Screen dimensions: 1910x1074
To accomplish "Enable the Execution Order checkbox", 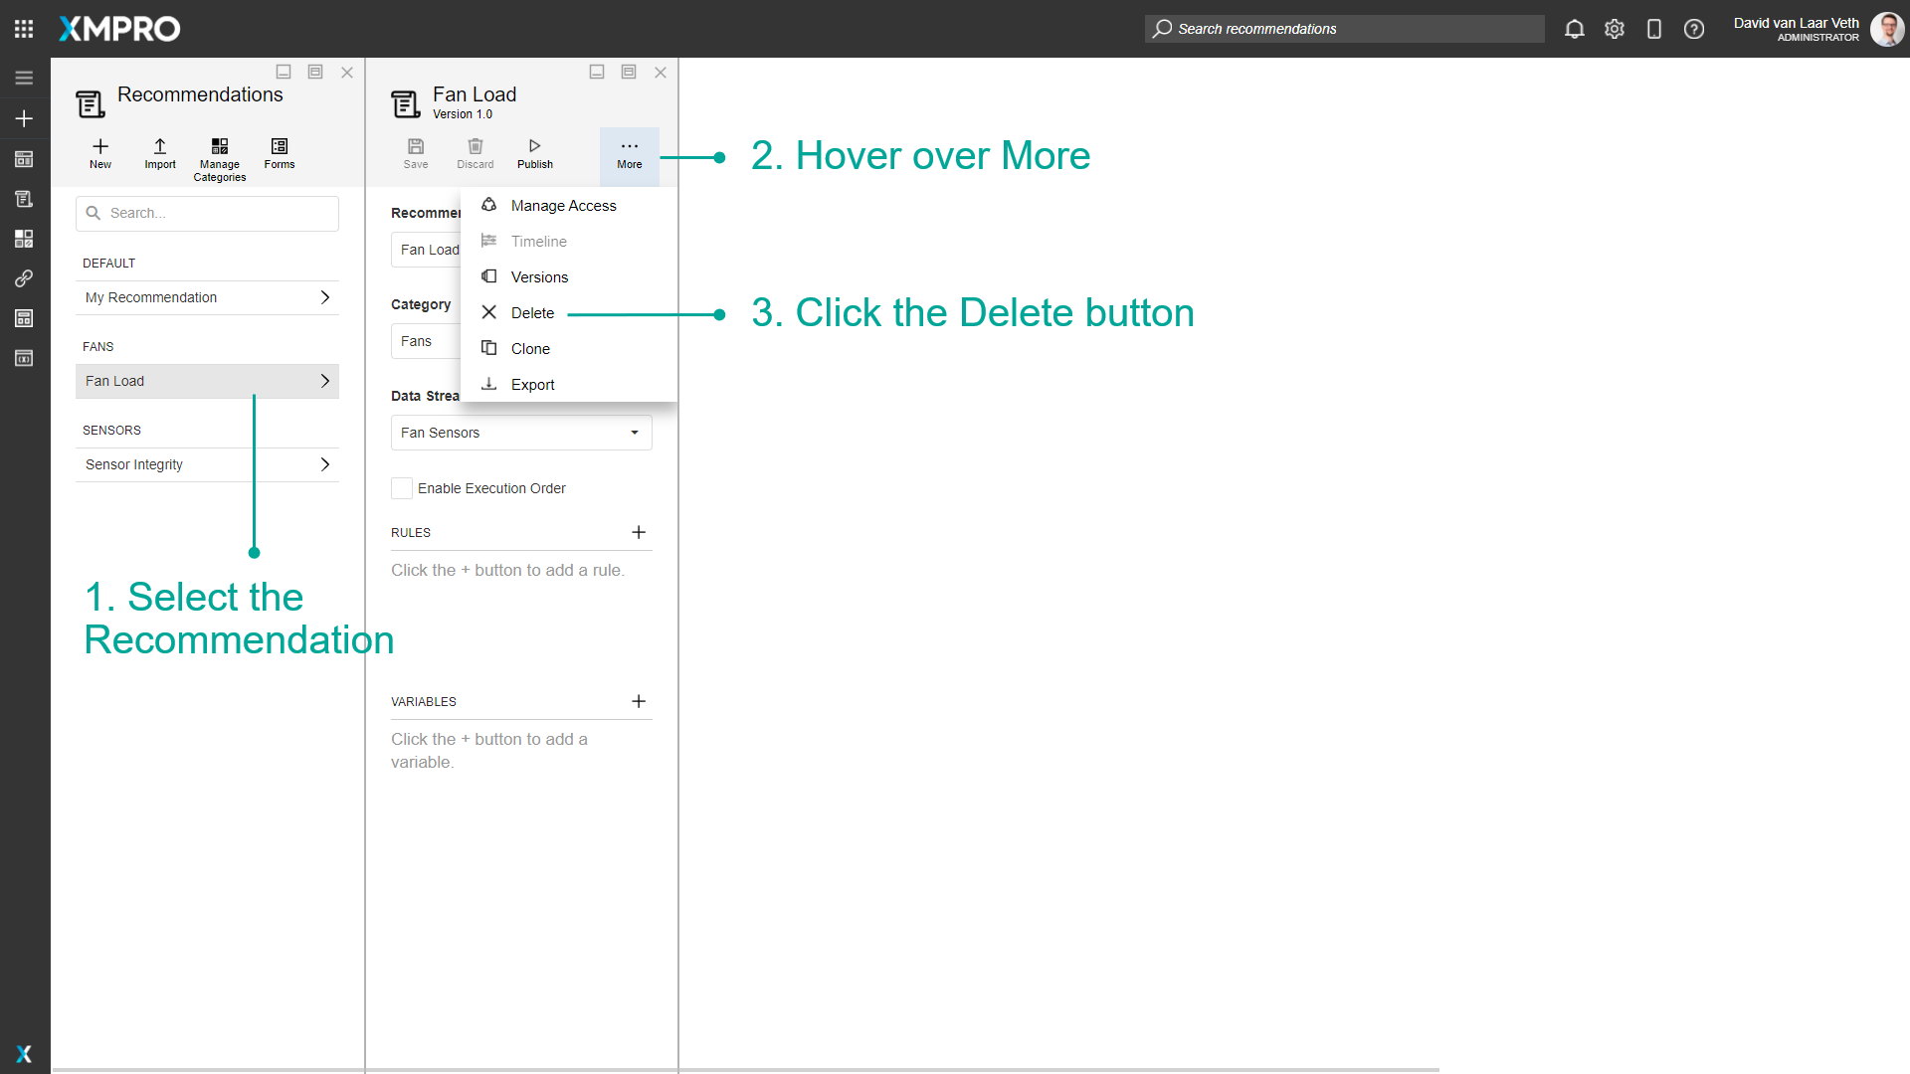I will [401, 488].
